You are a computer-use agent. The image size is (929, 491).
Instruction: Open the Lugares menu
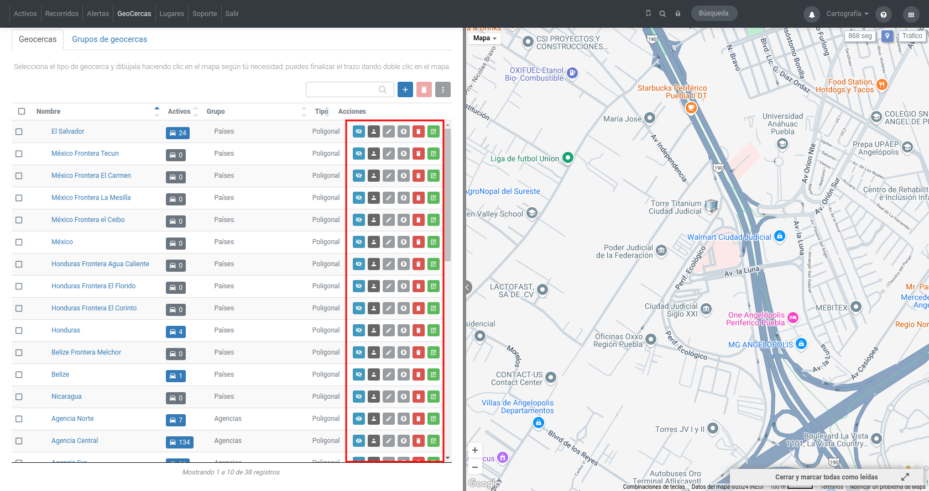coord(172,14)
